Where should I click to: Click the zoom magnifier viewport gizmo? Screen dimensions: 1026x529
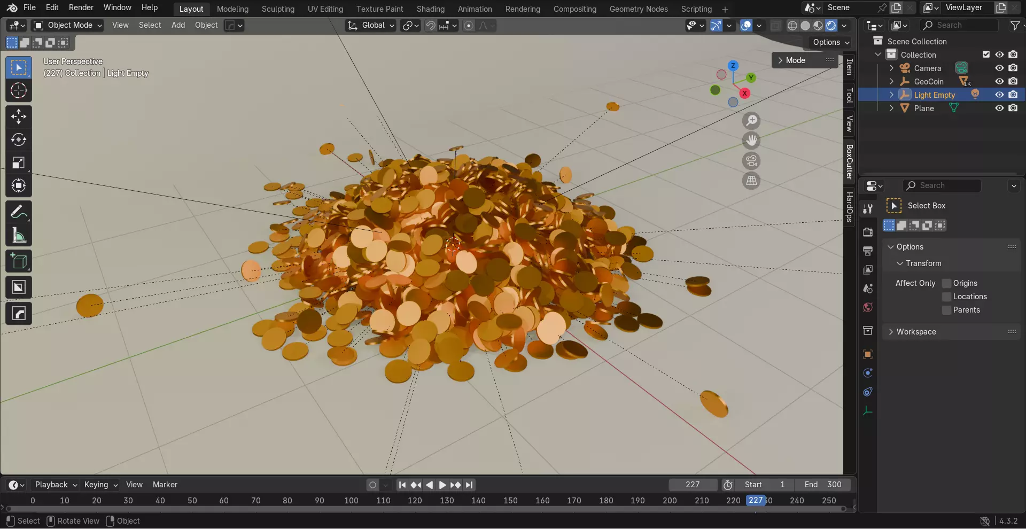coord(751,121)
